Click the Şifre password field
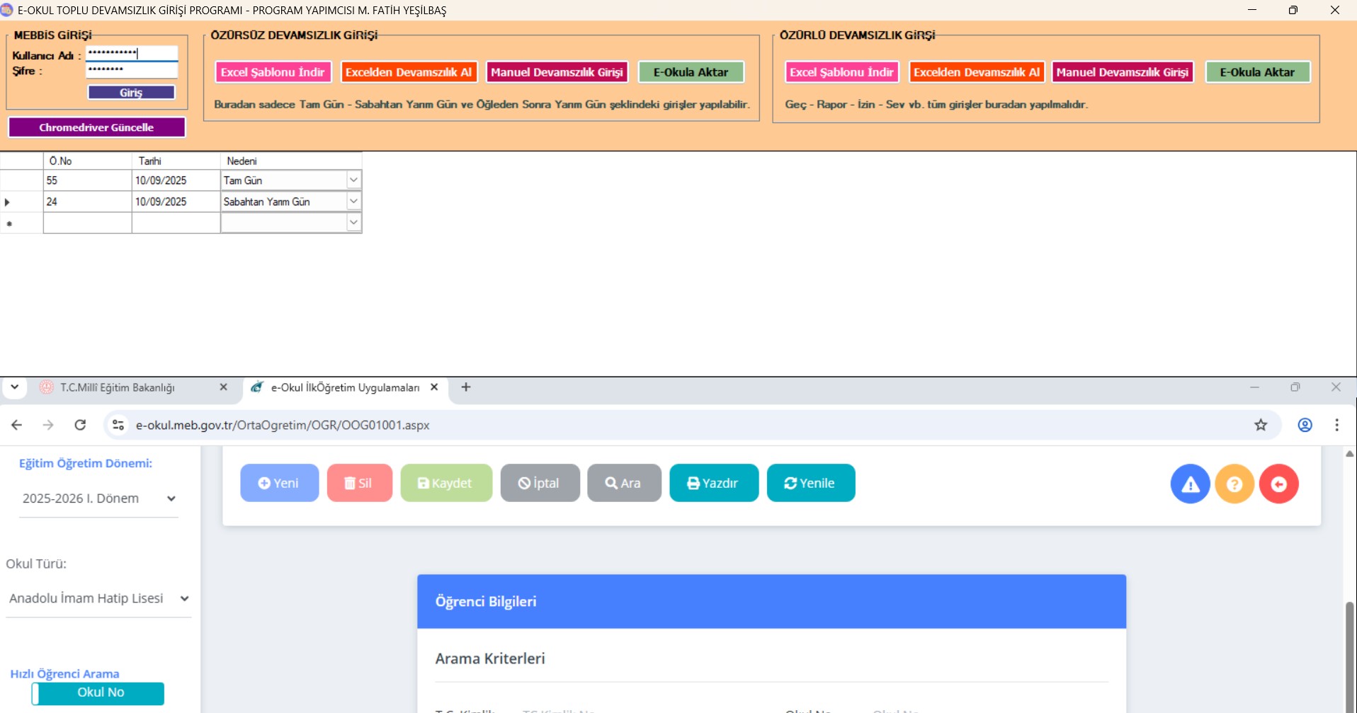The image size is (1357, 713). pyautogui.click(x=131, y=69)
